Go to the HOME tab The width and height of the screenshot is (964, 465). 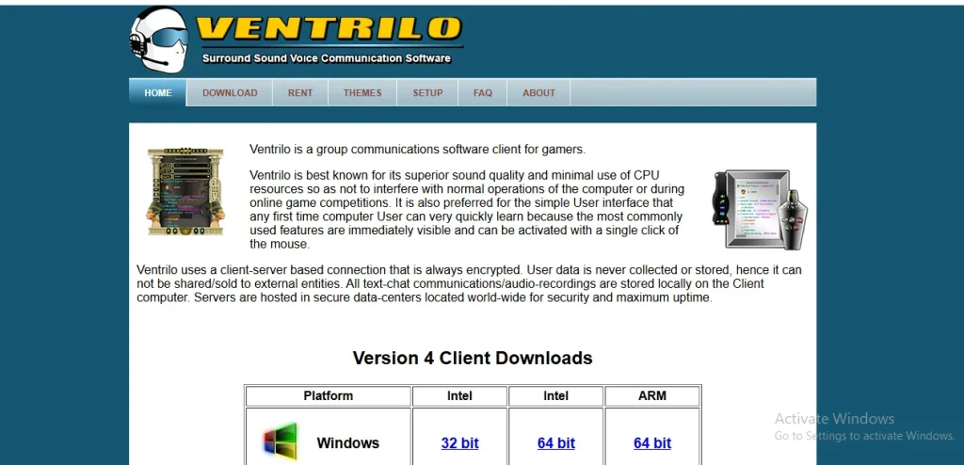[x=158, y=93]
